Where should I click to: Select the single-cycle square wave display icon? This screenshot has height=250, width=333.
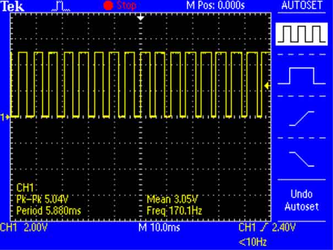tap(301, 75)
